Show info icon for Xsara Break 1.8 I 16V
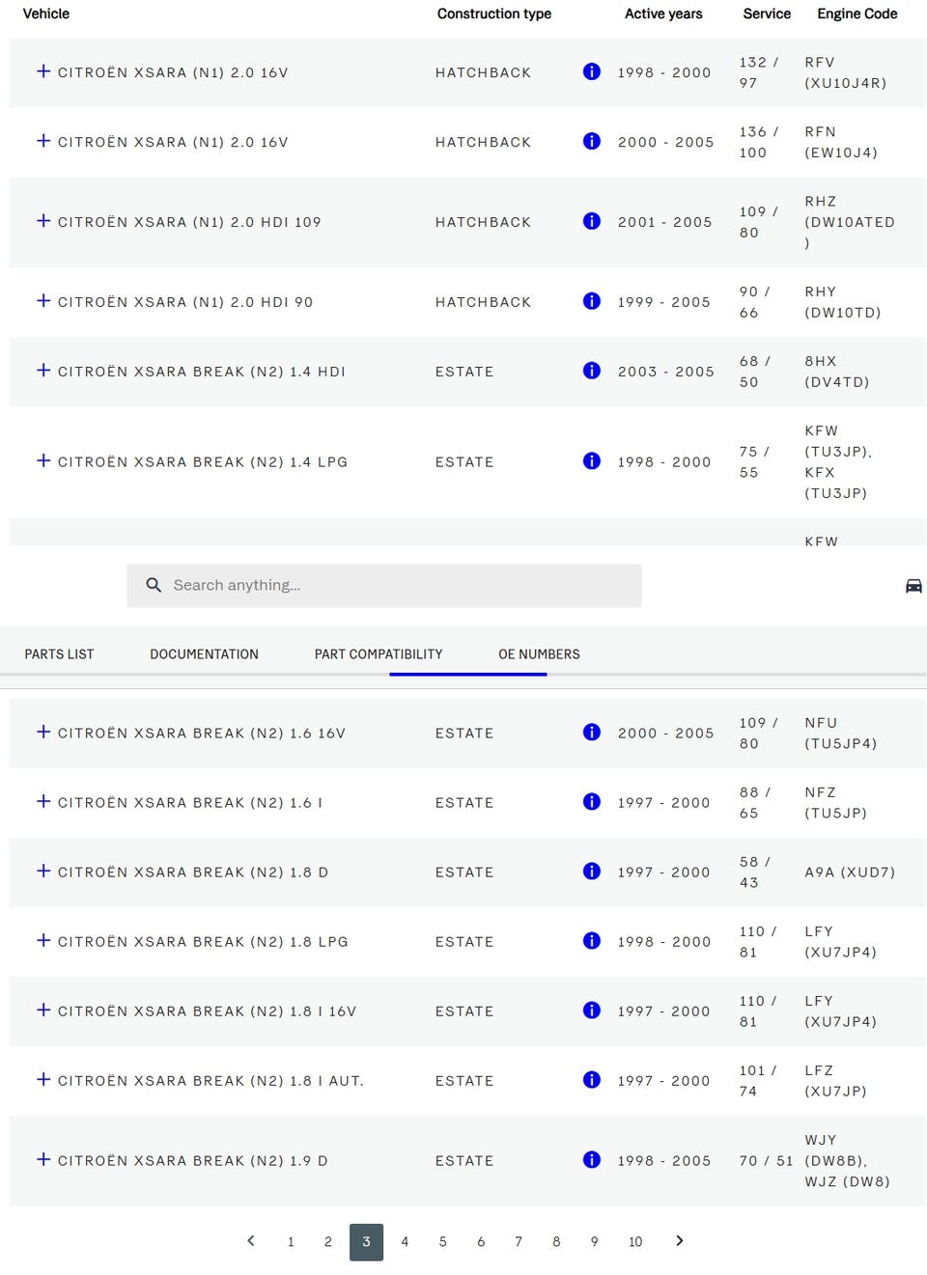The width and height of the screenshot is (927, 1275). coord(592,1011)
